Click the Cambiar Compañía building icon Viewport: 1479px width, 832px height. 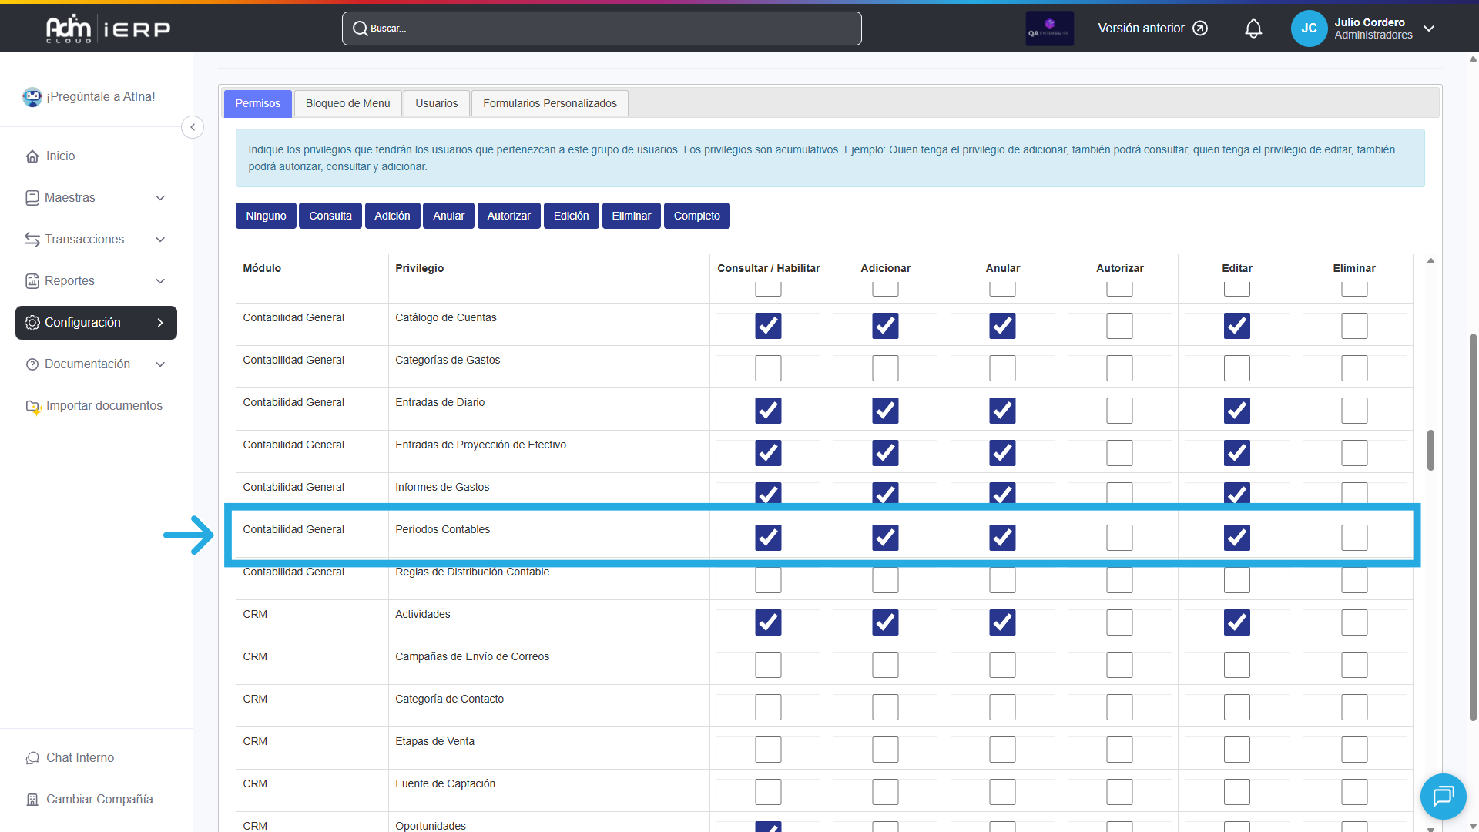[32, 800]
